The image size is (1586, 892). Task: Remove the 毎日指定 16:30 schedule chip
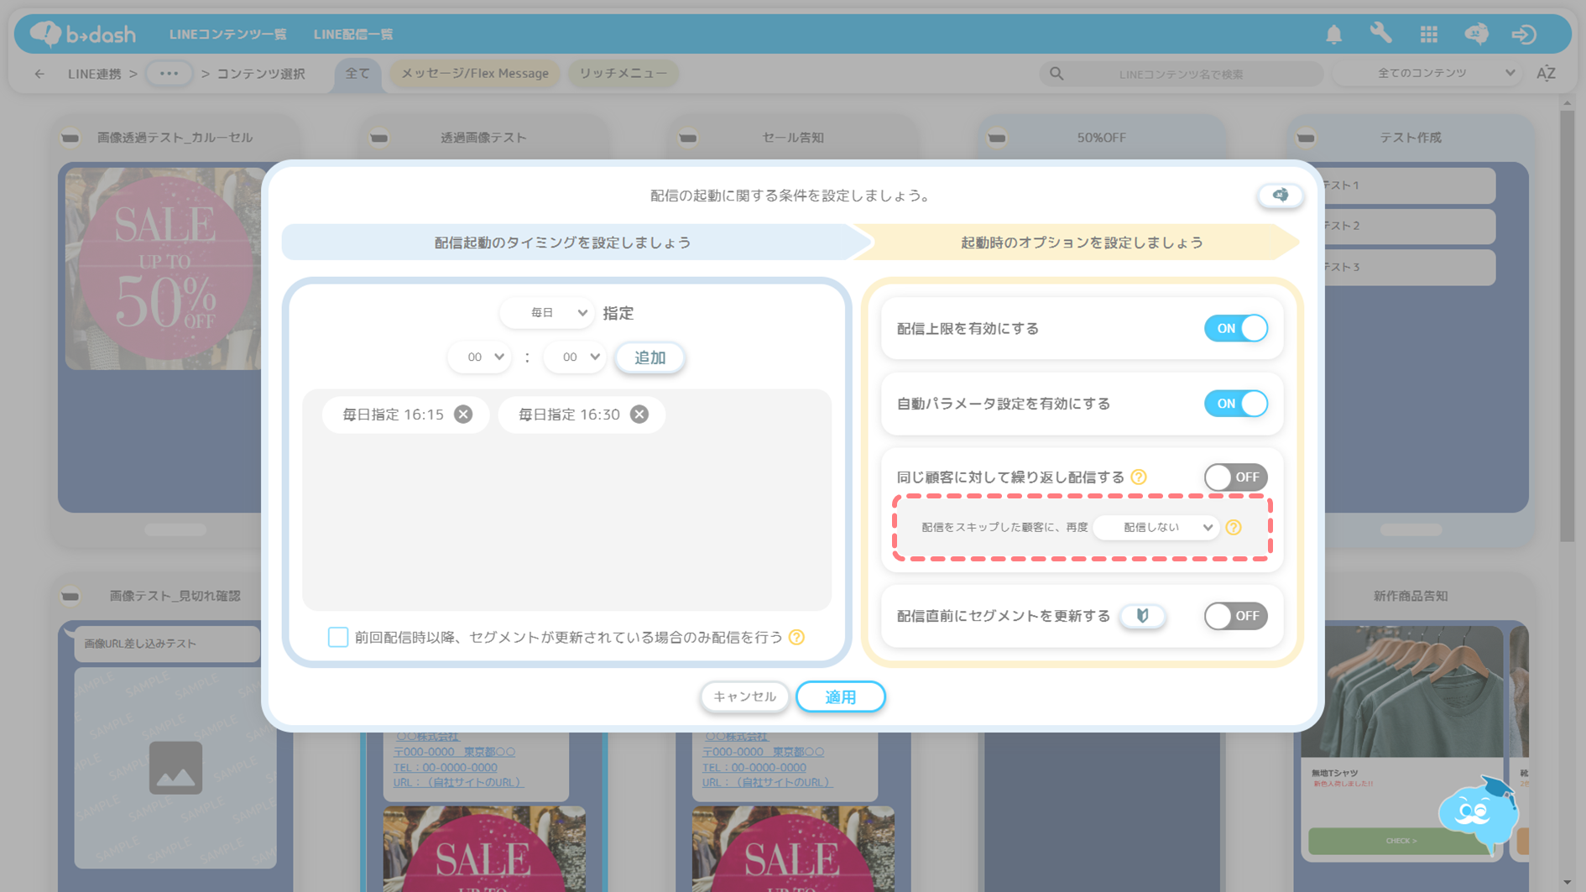click(639, 415)
